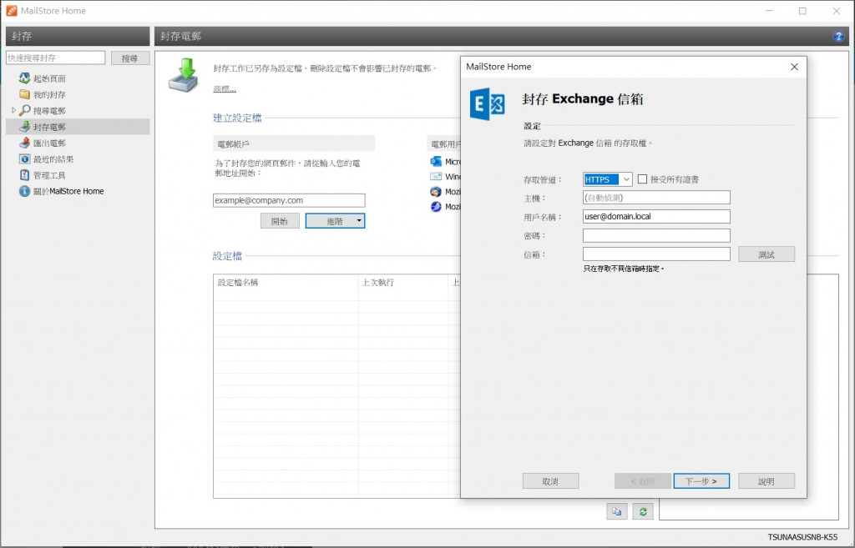Viewport: 855px width, 548px height.
Task: Open 起始頁面 in the sidebar
Action: pyautogui.click(x=49, y=78)
